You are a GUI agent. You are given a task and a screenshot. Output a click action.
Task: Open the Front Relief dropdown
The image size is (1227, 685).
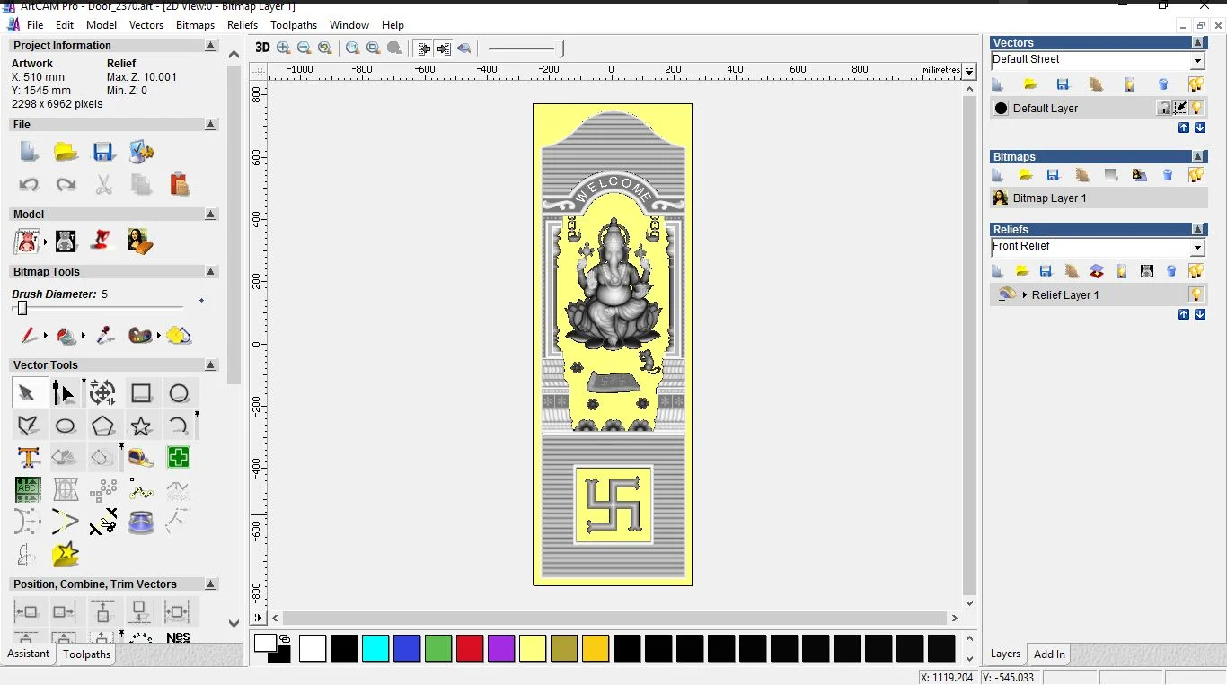[x=1196, y=247]
